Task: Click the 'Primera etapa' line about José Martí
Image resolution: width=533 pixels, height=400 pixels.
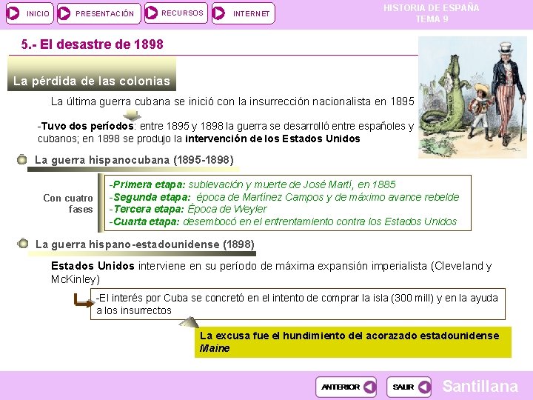Action: click(x=252, y=184)
